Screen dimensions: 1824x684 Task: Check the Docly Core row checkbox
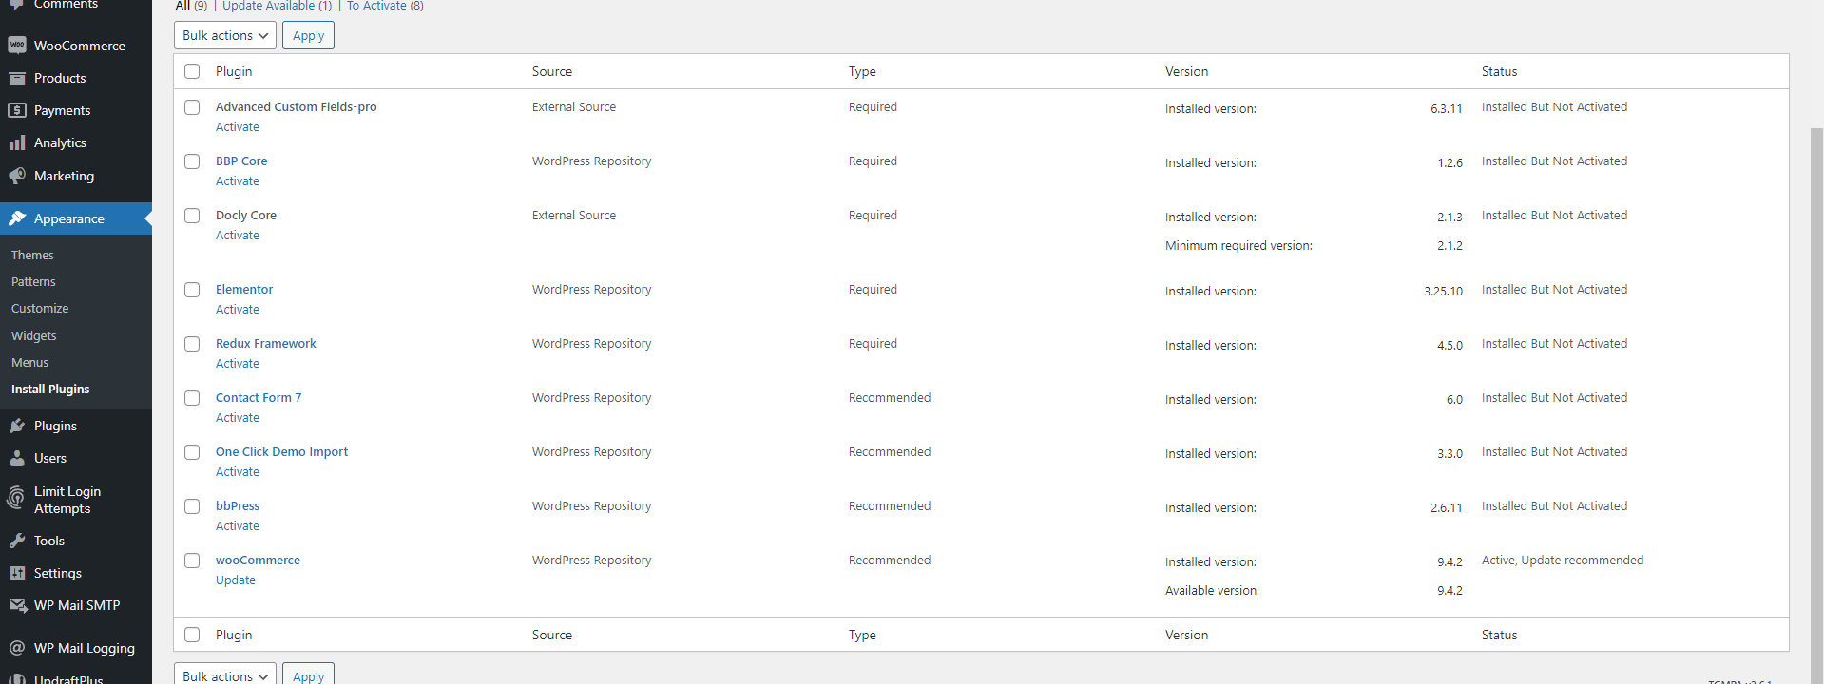(x=192, y=216)
